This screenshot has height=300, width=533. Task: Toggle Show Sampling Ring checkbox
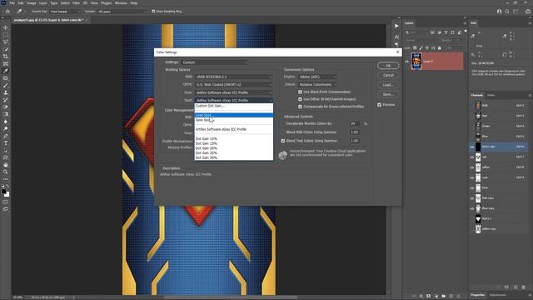click(153, 11)
